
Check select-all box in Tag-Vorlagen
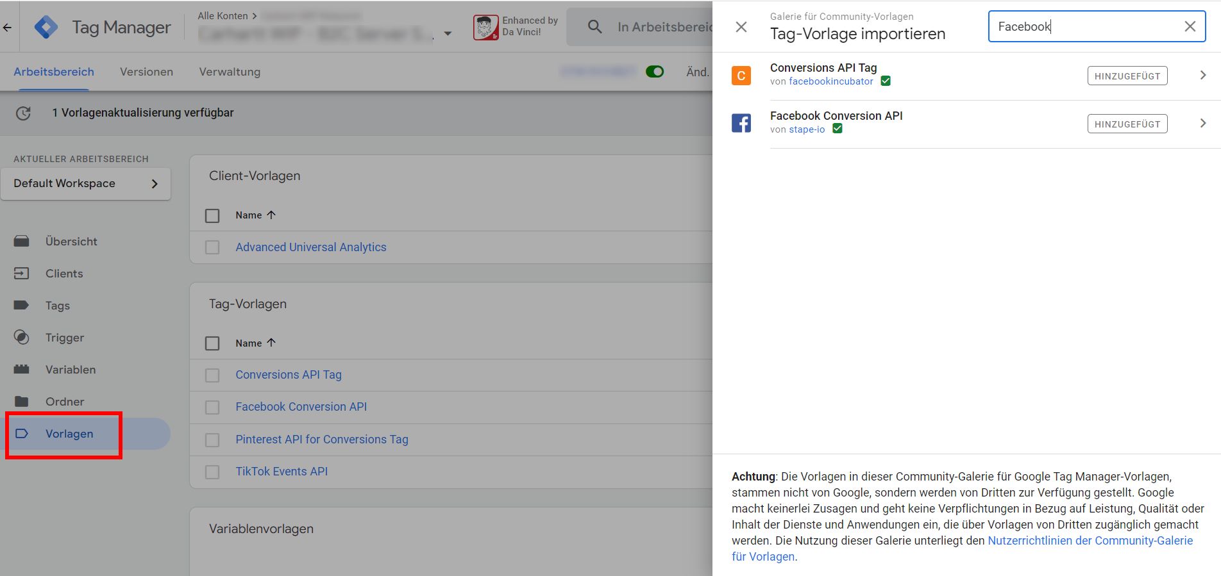coord(212,343)
